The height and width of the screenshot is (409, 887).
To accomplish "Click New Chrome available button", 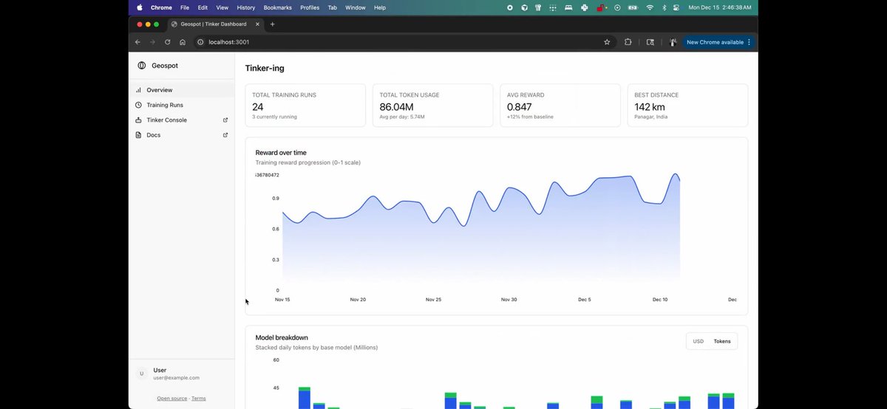I will (x=714, y=42).
